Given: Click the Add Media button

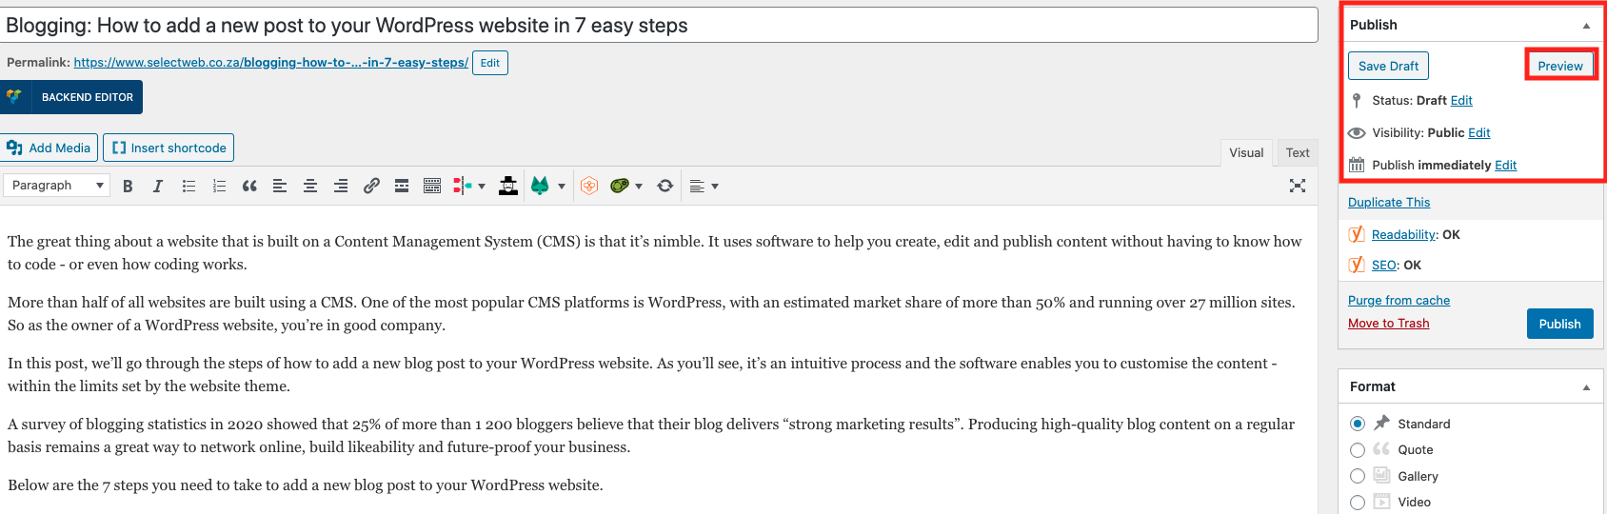Looking at the screenshot, I should point(49,148).
